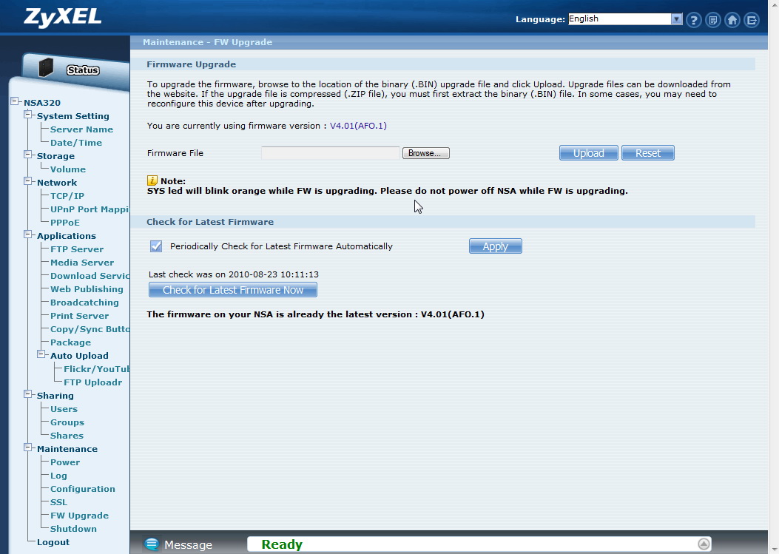Open Shutdown page
Image resolution: width=779 pixels, height=554 pixels.
pyautogui.click(x=73, y=529)
